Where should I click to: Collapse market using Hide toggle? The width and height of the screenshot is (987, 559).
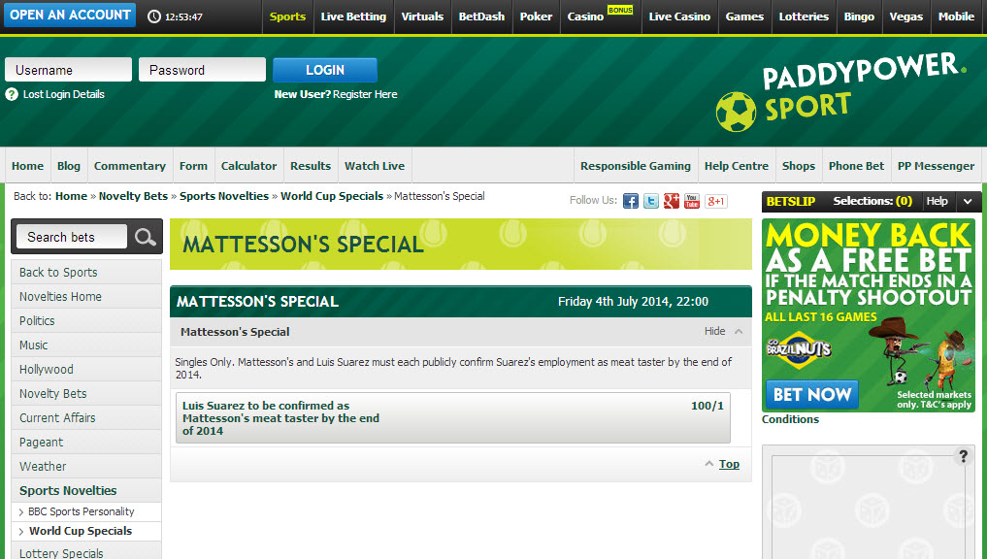click(723, 331)
